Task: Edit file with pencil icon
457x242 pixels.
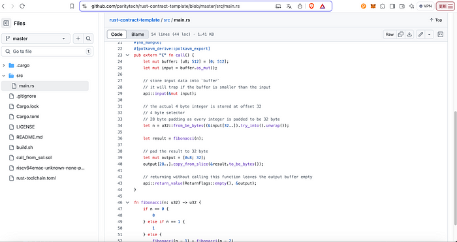Action: point(420,35)
